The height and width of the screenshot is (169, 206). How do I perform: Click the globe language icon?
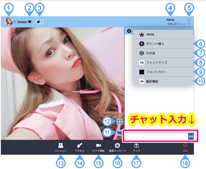(141, 53)
